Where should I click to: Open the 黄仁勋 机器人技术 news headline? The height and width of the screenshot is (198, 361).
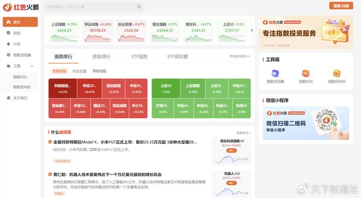107,174
